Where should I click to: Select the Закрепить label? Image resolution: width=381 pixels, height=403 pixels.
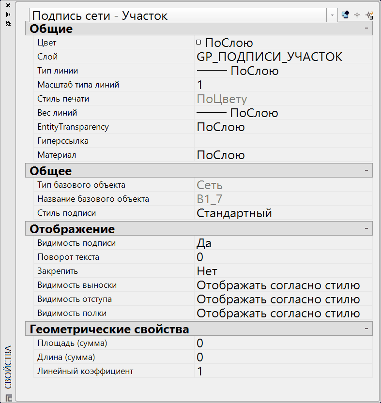tap(58, 271)
